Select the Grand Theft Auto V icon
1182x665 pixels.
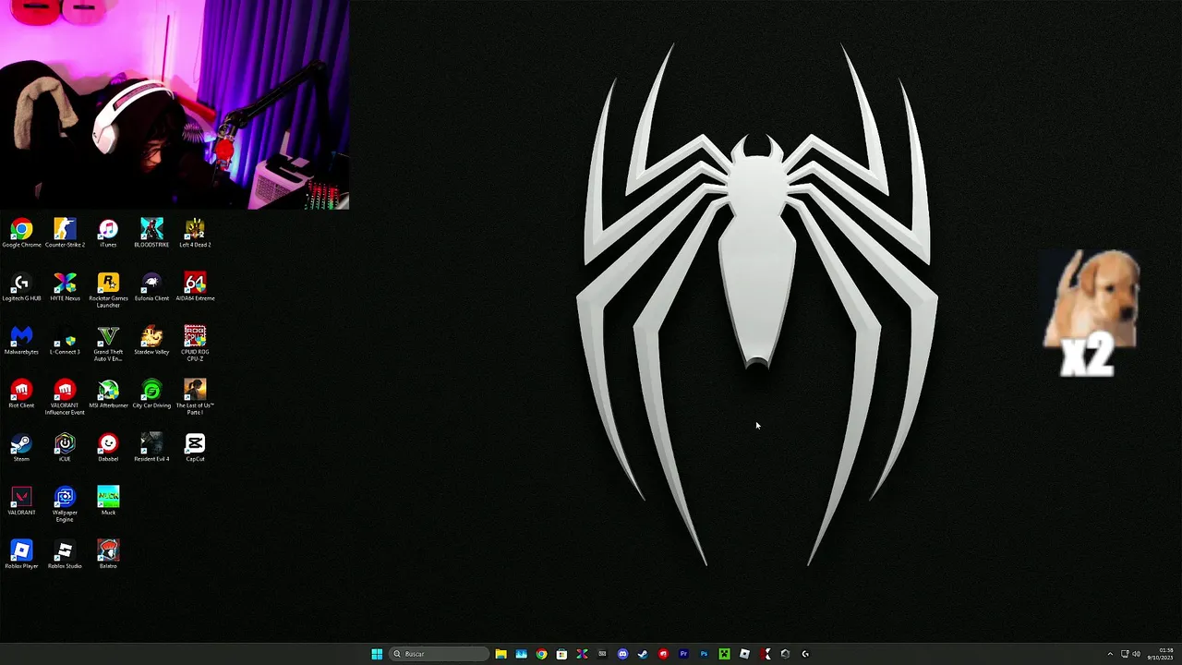(108, 343)
